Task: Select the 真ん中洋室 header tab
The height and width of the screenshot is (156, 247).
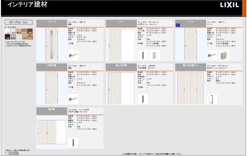Action: [x=121, y=66]
